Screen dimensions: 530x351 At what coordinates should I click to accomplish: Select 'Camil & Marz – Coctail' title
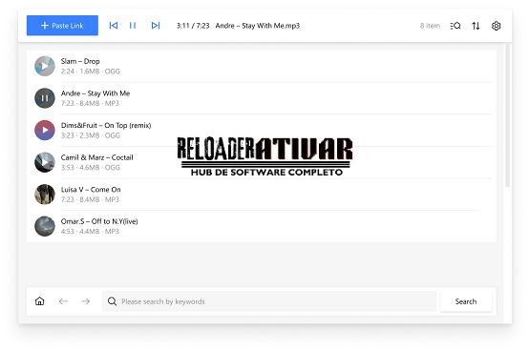pyautogui.click(x=97, y=157)
